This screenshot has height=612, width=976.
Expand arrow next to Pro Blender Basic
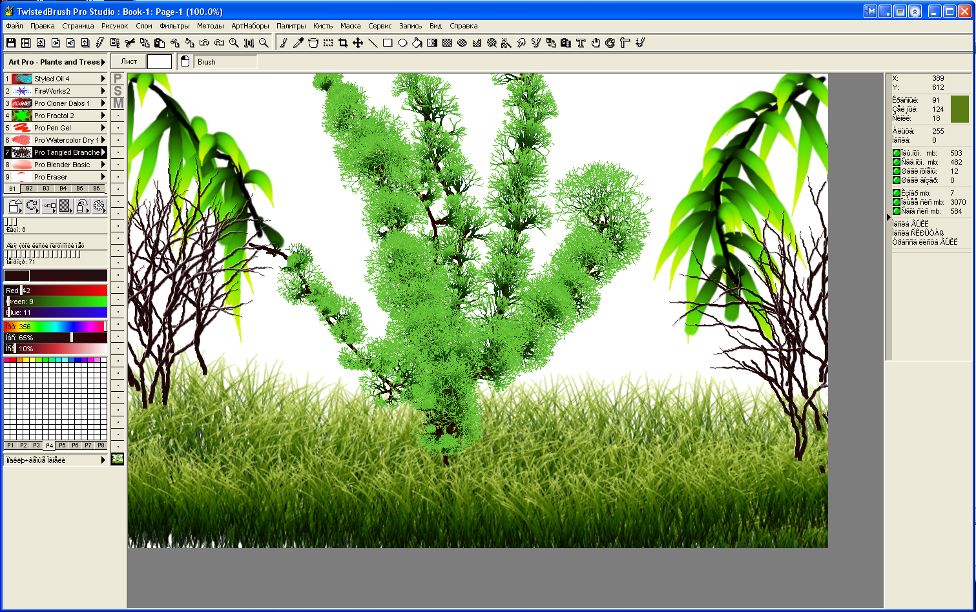[x=103, y=165]
